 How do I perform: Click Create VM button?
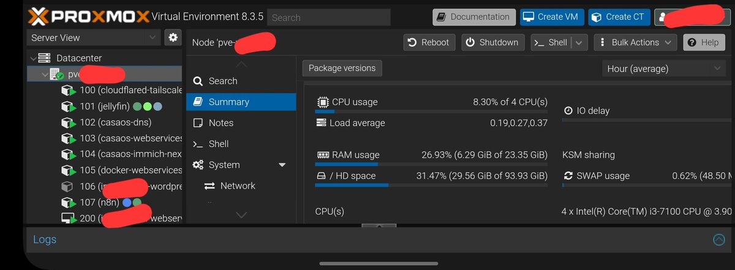click(552, 17)
